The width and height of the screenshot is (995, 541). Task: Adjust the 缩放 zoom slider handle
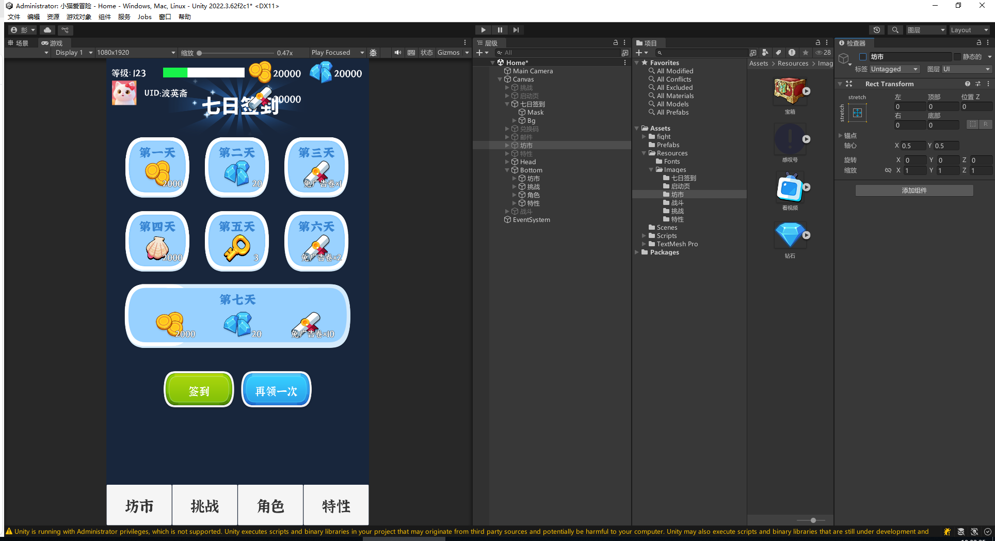tap(199, 53)
